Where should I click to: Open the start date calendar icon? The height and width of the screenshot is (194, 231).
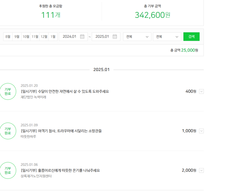[82, 37]
